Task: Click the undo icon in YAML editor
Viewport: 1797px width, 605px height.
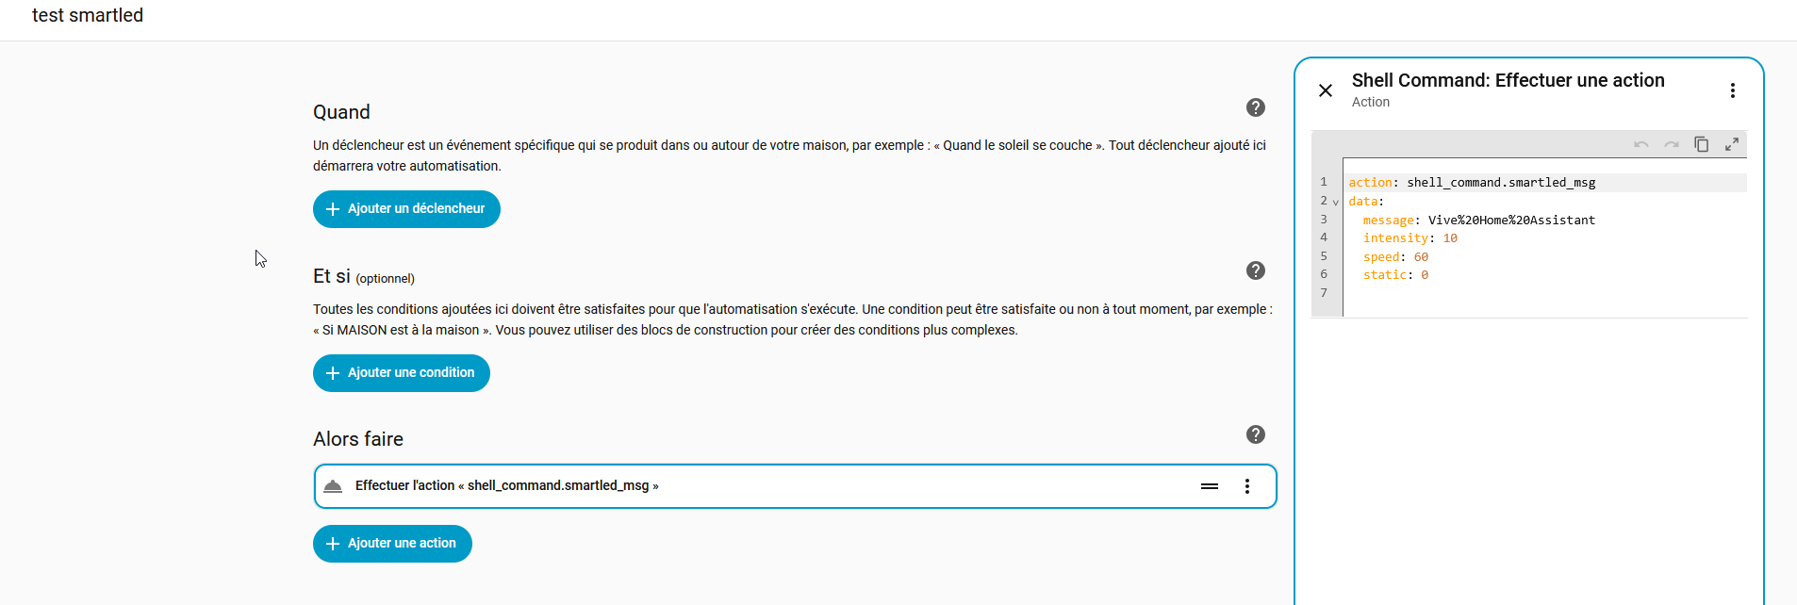Action: 1640,144
